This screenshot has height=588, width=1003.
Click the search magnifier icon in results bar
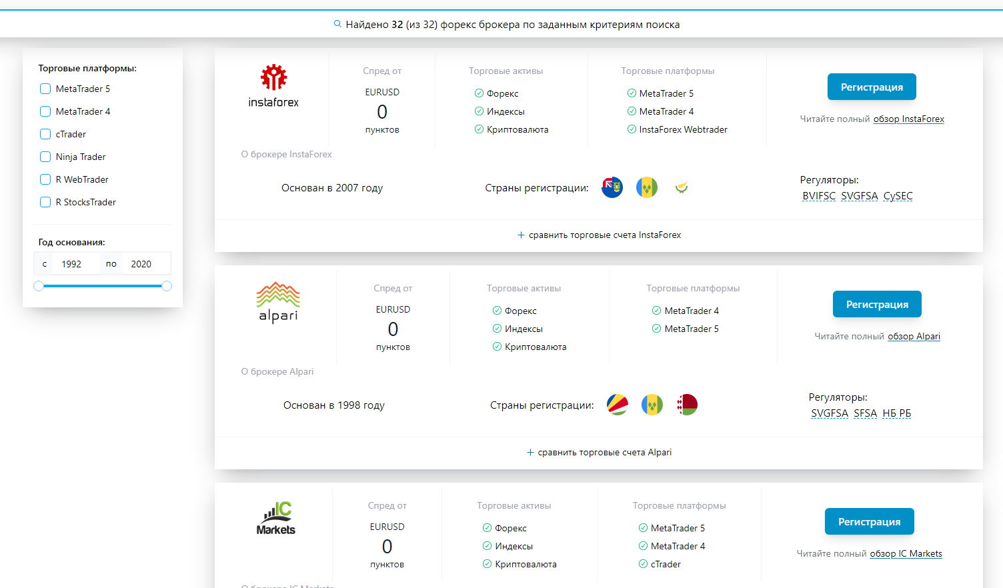tap(337, 24)
